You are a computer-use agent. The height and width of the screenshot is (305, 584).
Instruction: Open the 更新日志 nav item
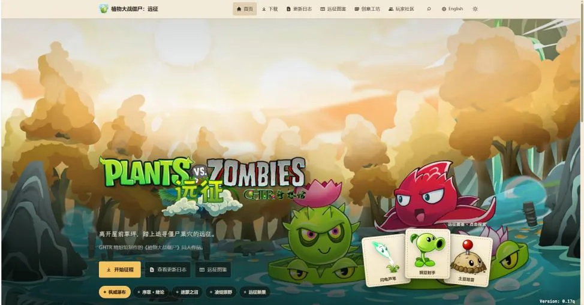(299, 9)
